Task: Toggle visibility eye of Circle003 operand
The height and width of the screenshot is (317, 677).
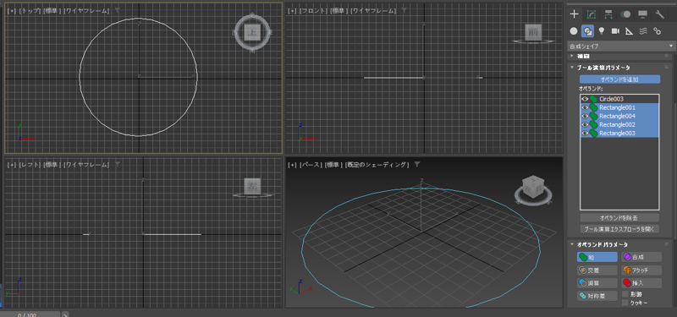Action: pyautogui.click(x=585, y=99)
